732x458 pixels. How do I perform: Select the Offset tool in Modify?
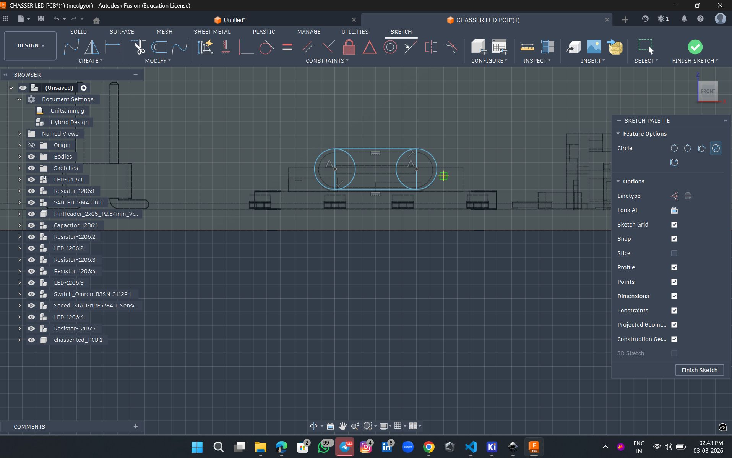[x=159, y=47]
